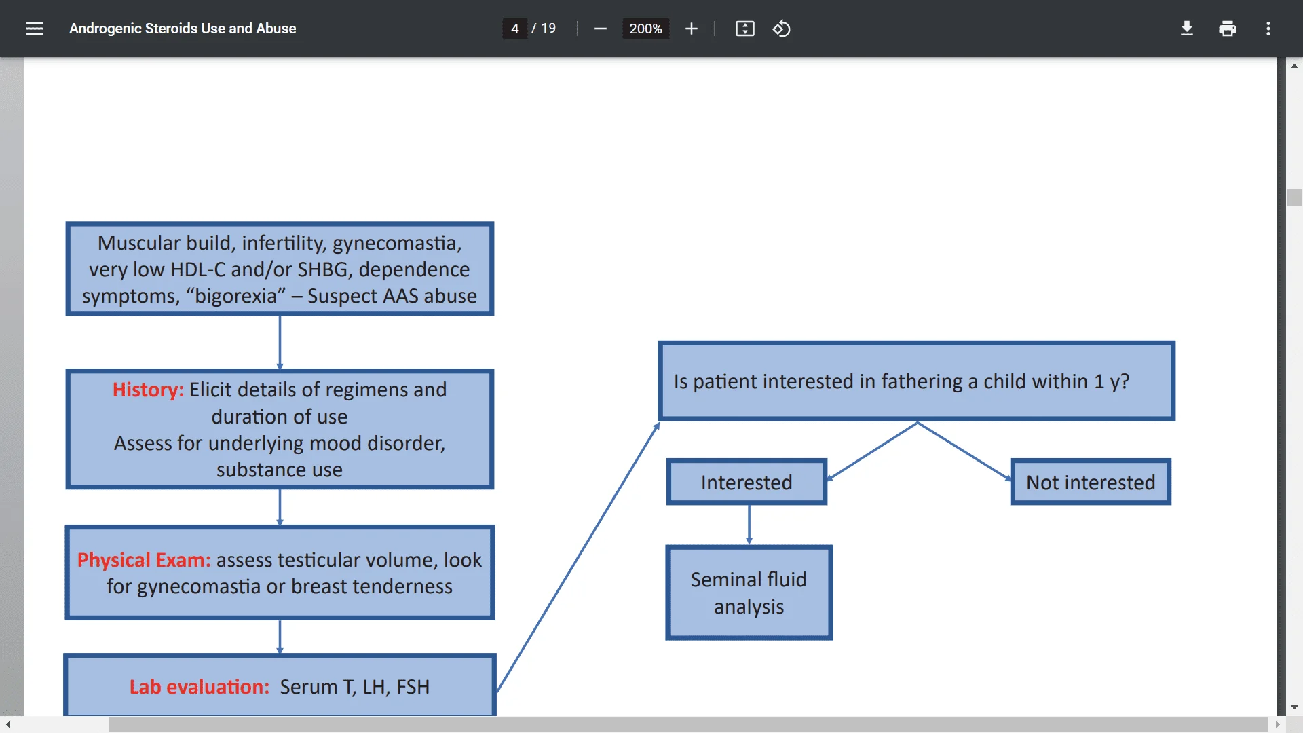Click the vertical scrollbar thumb
This screenshot has height=733, width=1303.
[1294, 198]
